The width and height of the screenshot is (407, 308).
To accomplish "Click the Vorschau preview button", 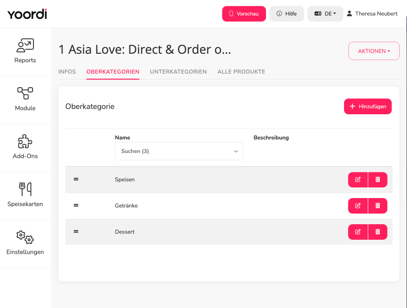I will pyautogui.click(x=244, y=14).
